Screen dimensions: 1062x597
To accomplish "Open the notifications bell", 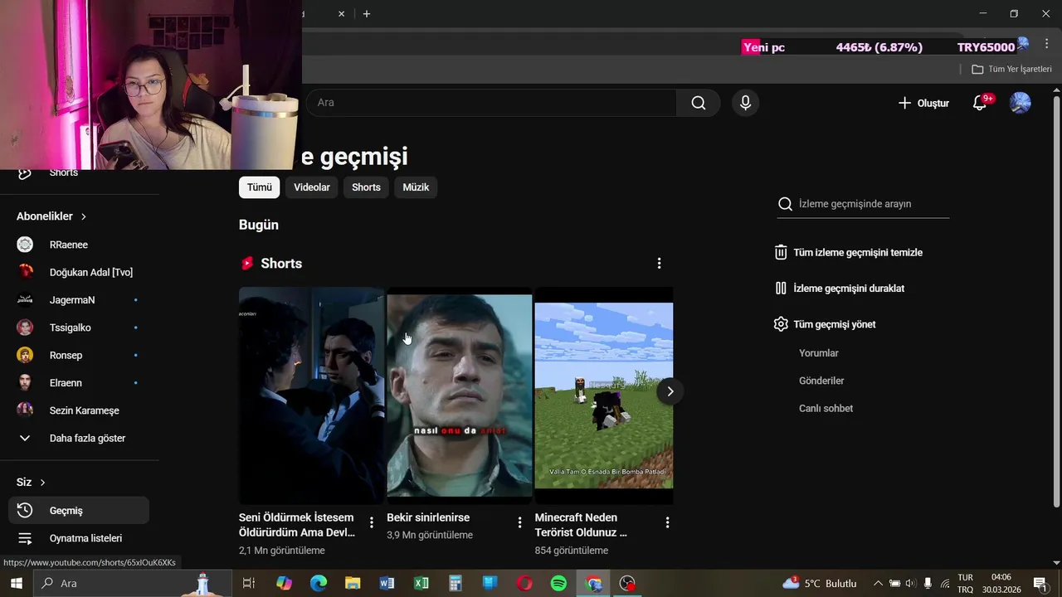I will [980, 103].
